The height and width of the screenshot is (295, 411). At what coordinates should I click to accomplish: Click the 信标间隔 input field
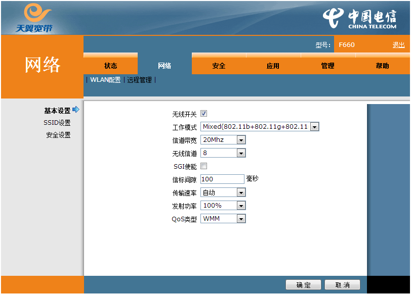pyautogui.click(x=222, y=179)
